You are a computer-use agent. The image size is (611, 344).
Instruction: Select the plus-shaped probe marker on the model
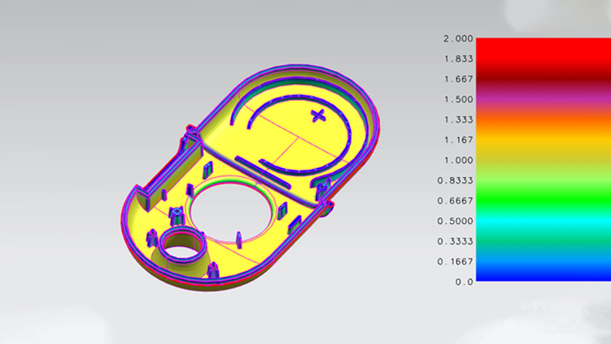[x=319, y=116]
